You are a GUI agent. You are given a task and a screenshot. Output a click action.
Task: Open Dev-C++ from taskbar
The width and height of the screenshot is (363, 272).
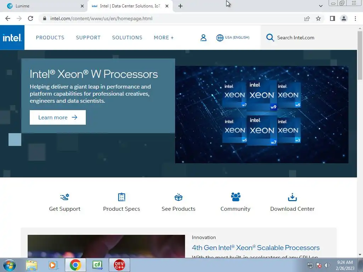119,265
